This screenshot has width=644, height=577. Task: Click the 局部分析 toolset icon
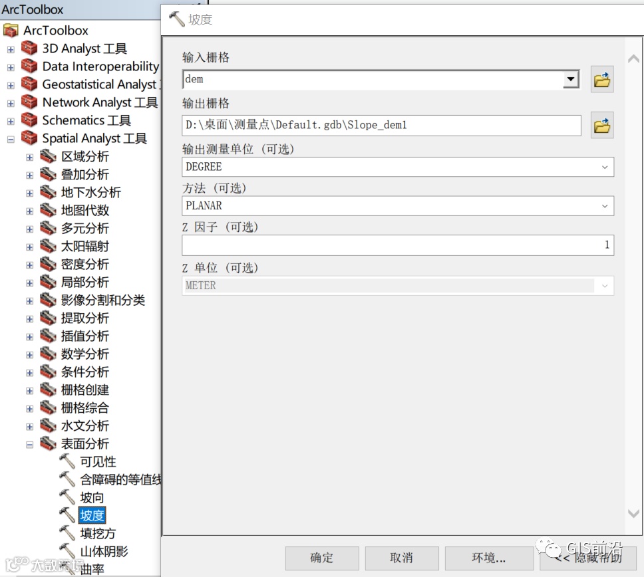click(48, 282)
